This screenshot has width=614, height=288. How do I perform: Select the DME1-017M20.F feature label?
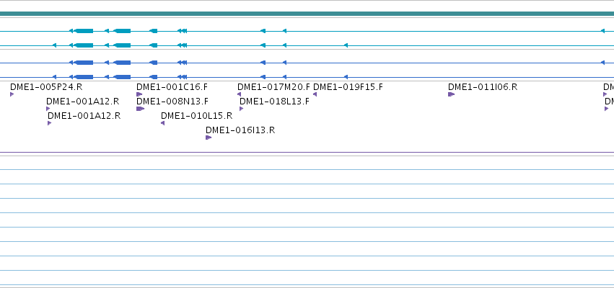[273, 87]
